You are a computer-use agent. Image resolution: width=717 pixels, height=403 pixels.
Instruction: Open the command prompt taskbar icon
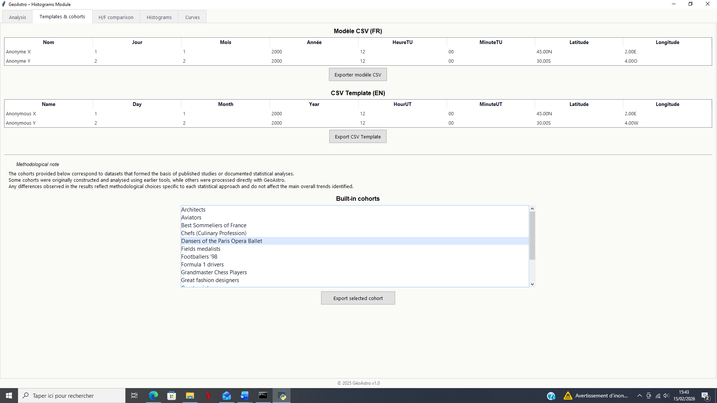tap(263, 396)
